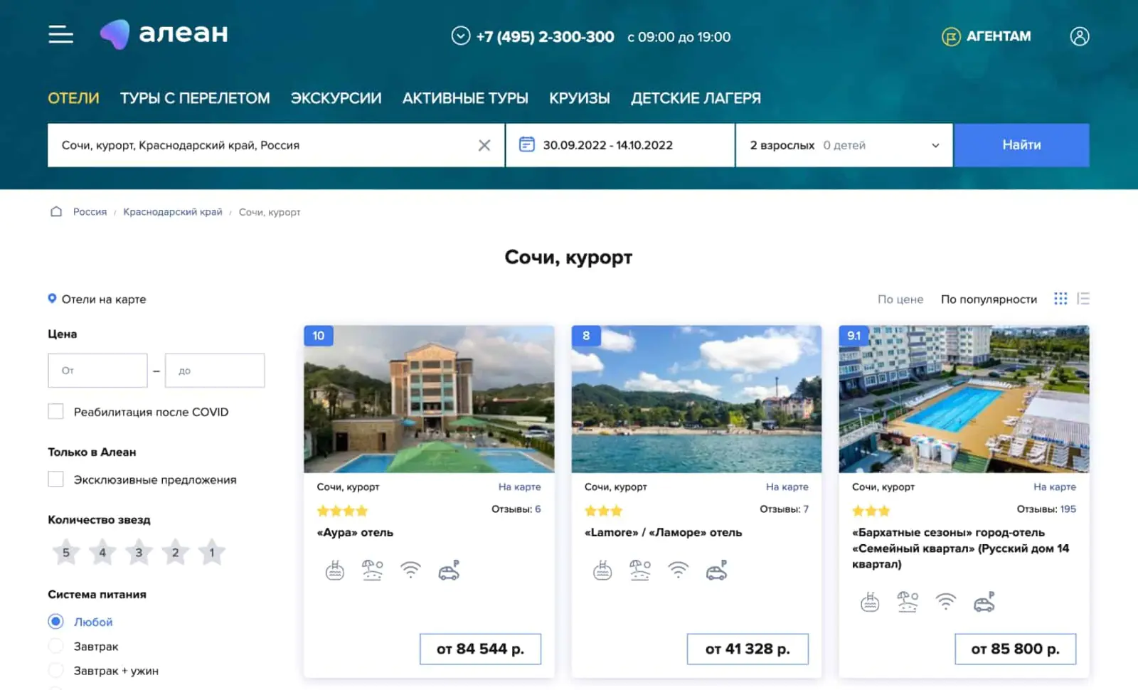The height and width of the screenshot is (690, 1138).
Task: Enable Эксклюзивные предложения checkbox
Action: click(55, 479)
